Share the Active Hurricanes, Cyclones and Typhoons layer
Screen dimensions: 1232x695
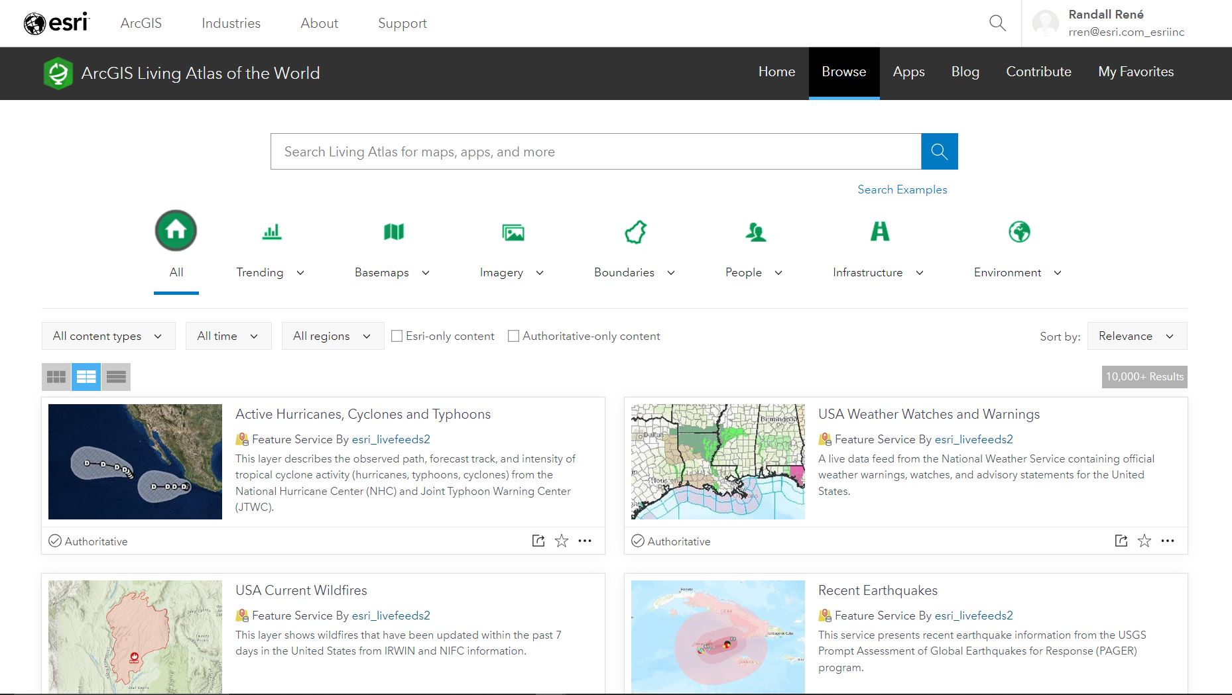tap(538, 541)
